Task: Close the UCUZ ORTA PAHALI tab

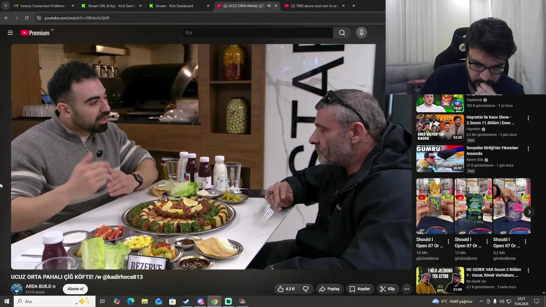Action: 276,6
